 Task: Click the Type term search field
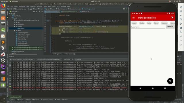pyautogui.click(x=148, y=27)
